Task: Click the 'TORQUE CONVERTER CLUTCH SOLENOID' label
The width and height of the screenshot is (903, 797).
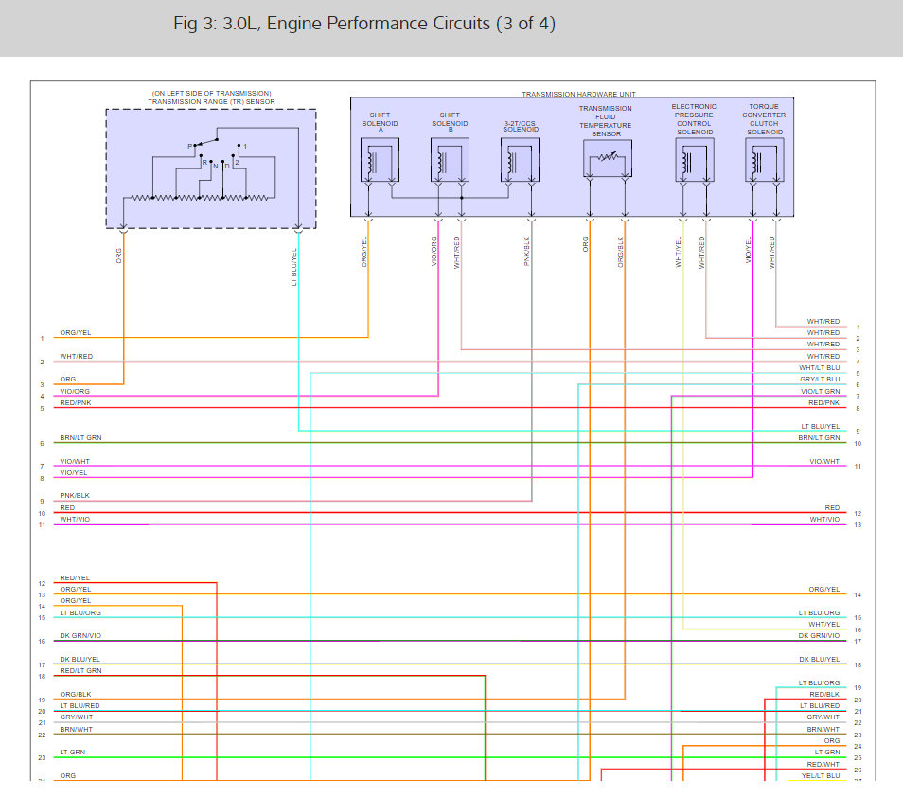Action: tap(764, 119)
